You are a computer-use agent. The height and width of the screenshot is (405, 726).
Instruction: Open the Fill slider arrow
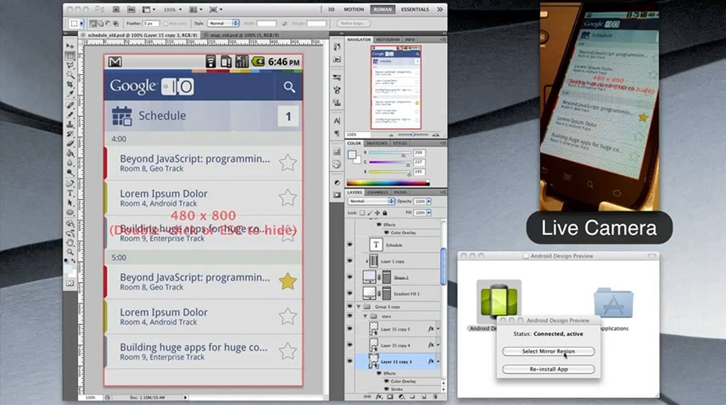point(429,212)
